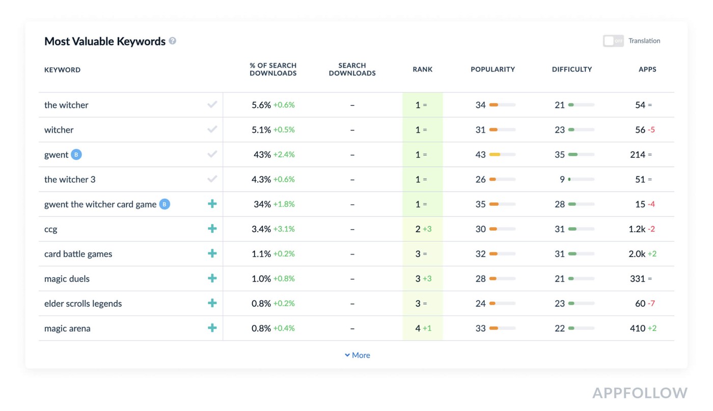This screenshot has width=713, height=411.
Task: Sort table by Popularity column header
Action: click(492, 69)
